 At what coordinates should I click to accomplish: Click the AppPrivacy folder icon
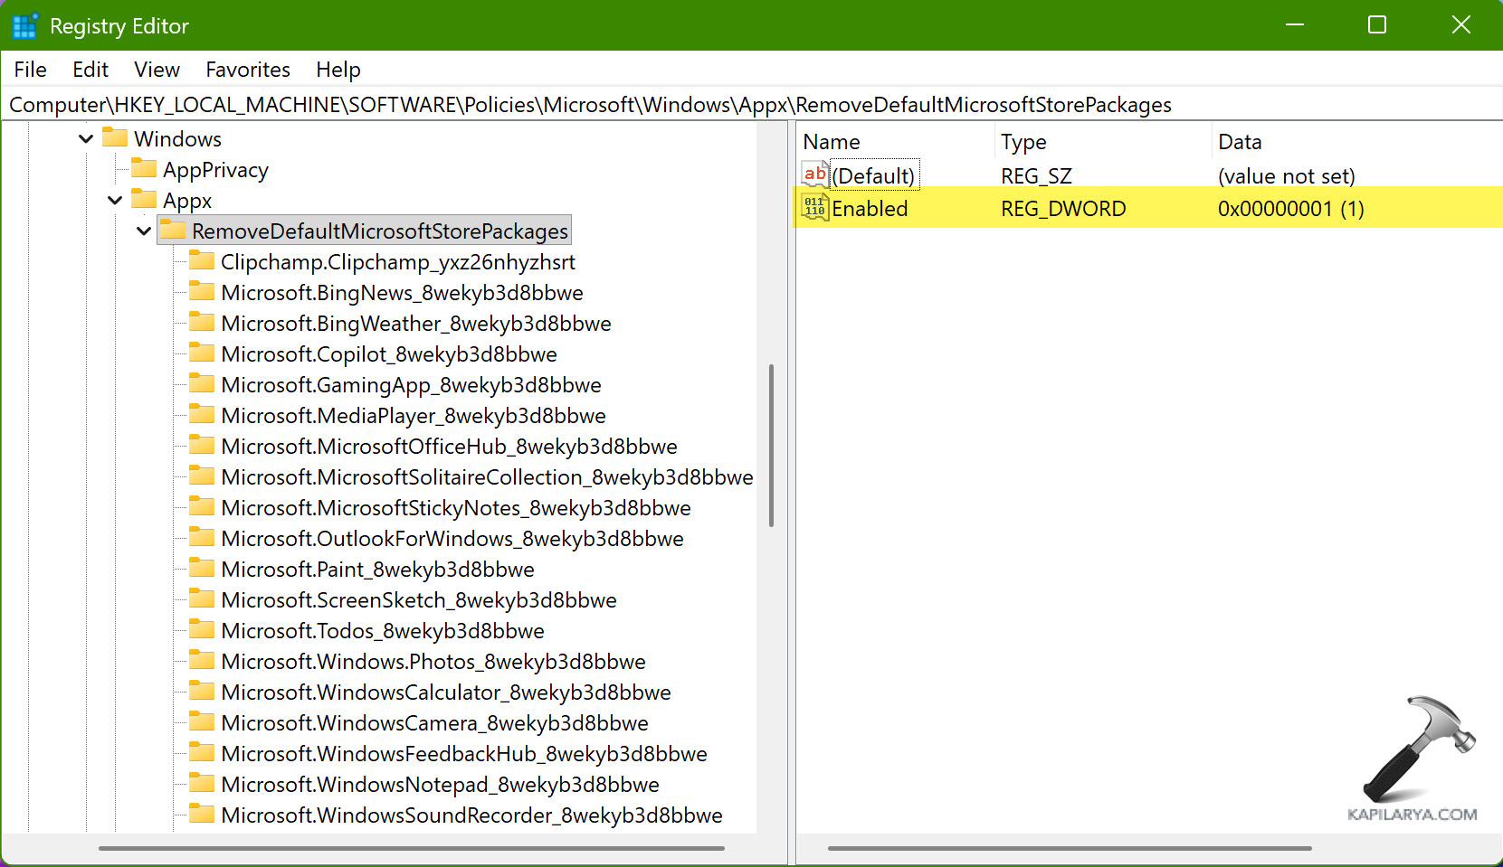(x=144, y=169)
